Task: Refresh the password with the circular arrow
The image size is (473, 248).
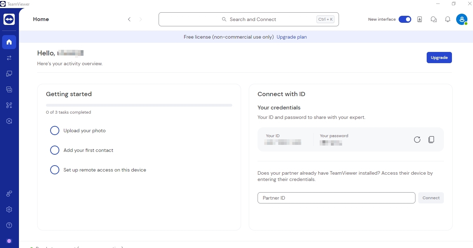Action: point(417,140)
